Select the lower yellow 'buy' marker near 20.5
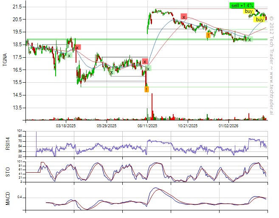This screenshot has height=218, width=279. coord(259,20)
